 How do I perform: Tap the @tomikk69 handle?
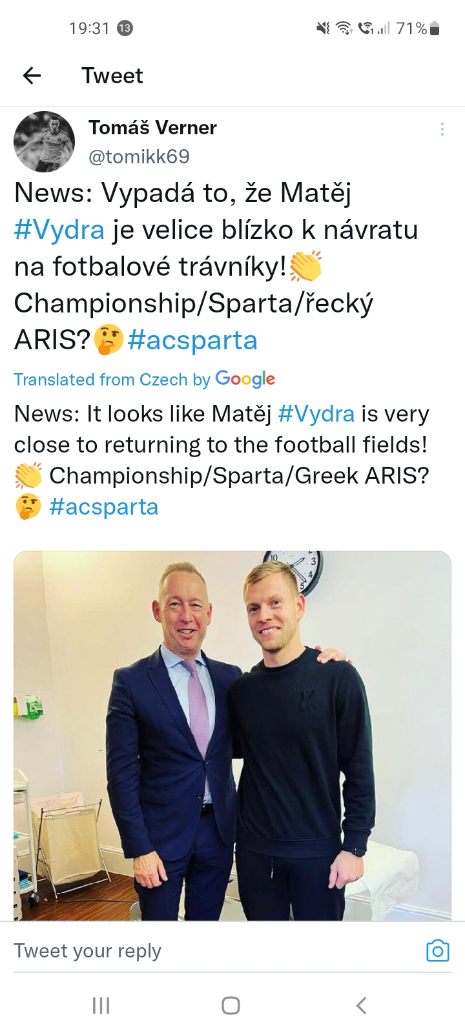(x=139, y=156)
